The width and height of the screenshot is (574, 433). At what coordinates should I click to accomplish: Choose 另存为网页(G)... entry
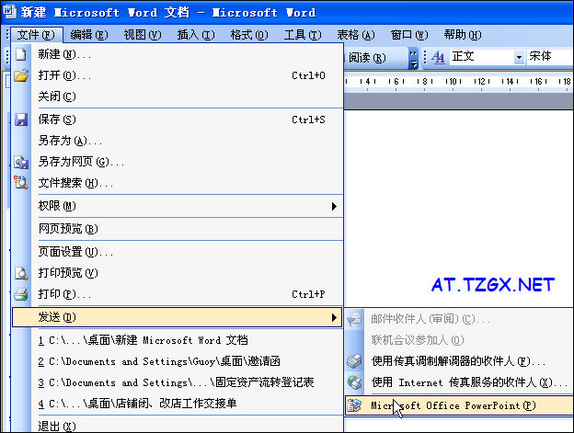pyautogui.click(x=178, y=162)
